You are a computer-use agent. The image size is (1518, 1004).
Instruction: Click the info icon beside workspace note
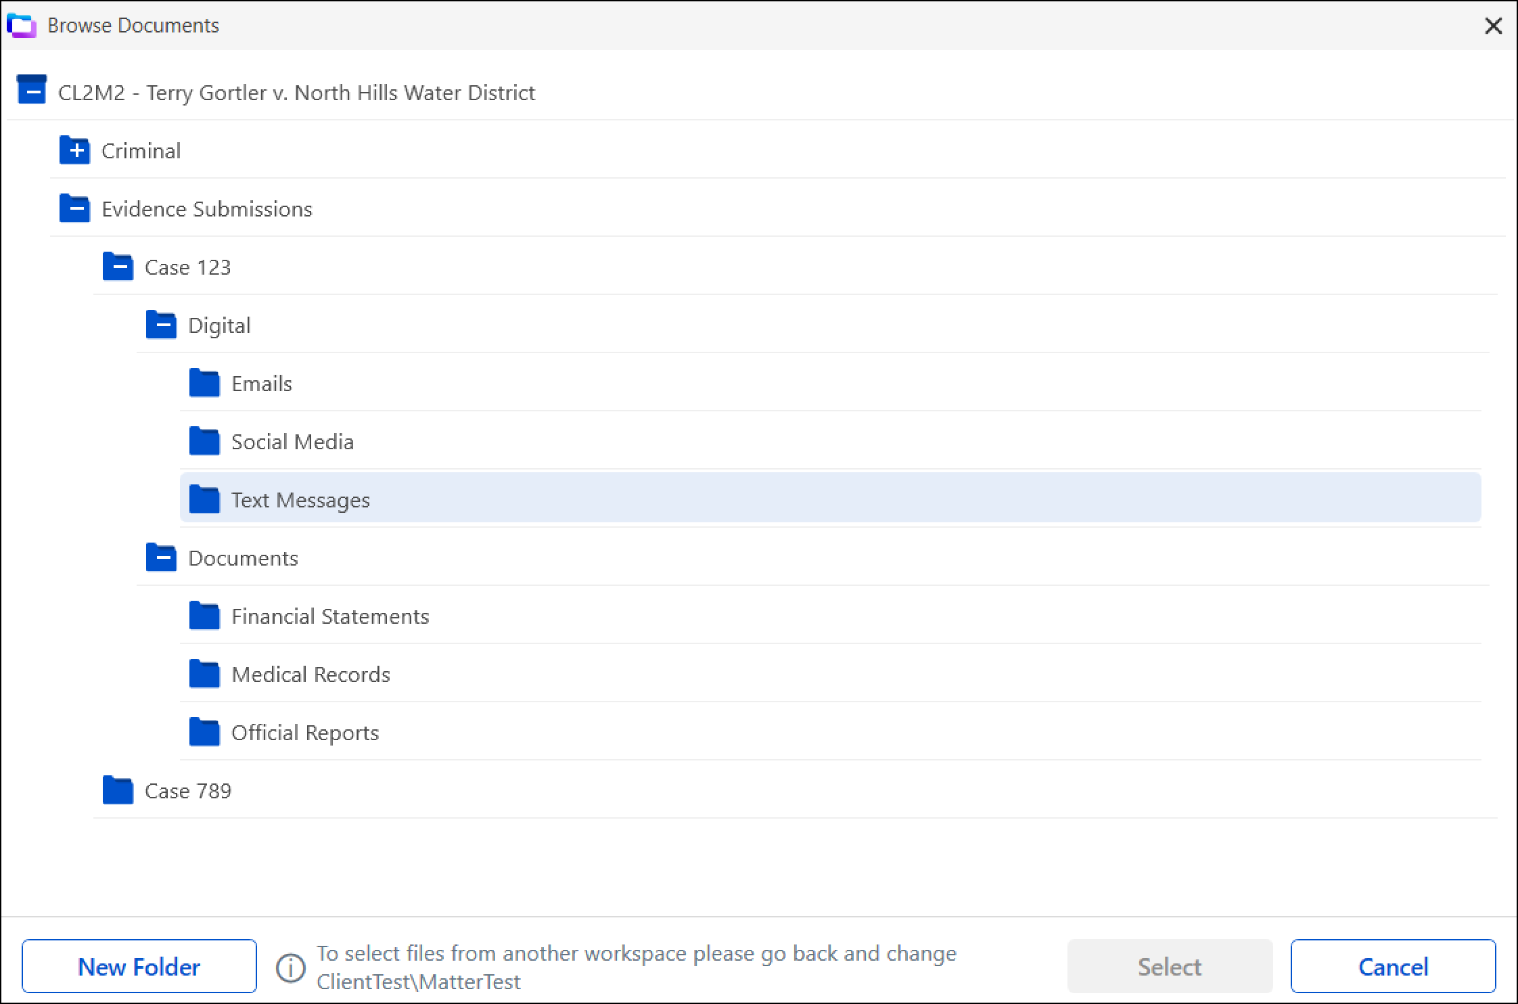291,967
